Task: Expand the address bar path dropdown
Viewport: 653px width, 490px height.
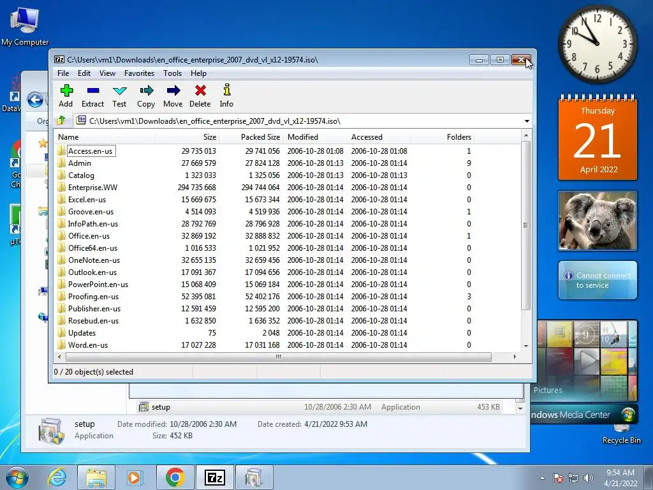Action: [527, 121]
